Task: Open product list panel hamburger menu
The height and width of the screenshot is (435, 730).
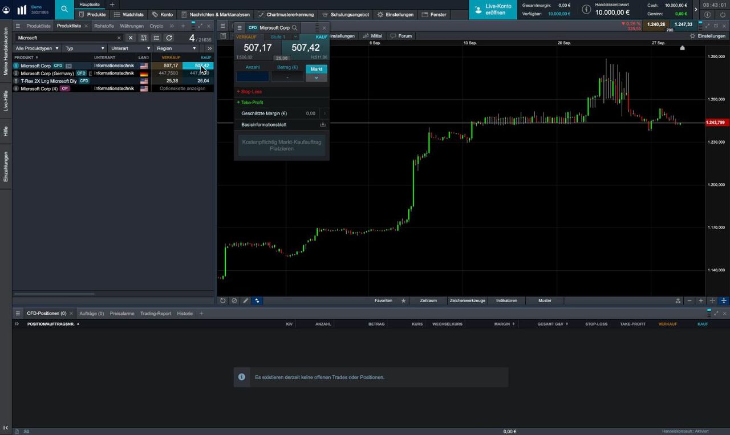Action: point(18,26)
